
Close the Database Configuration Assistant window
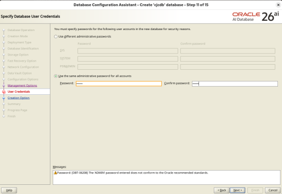pos(278,5)
